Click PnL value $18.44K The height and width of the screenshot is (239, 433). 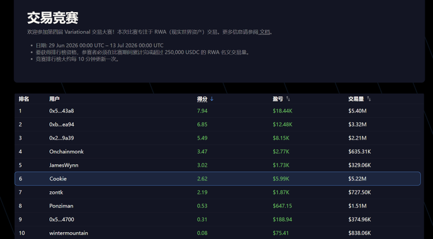[283, 111]
